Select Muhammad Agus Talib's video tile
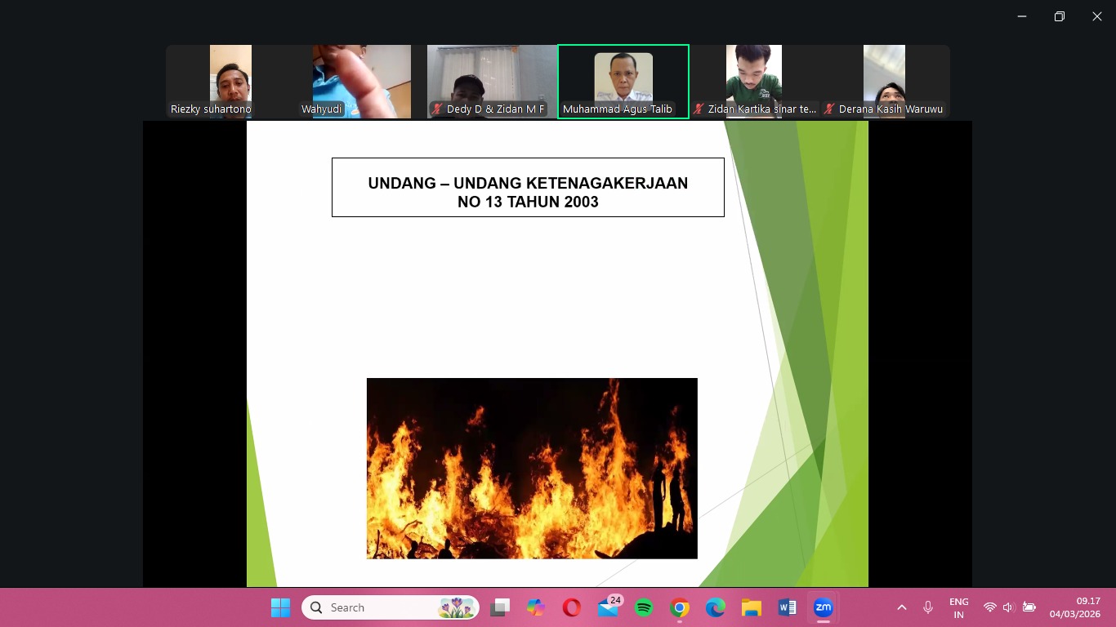This screenshot has height=627, width=1116. pos(623,81)
